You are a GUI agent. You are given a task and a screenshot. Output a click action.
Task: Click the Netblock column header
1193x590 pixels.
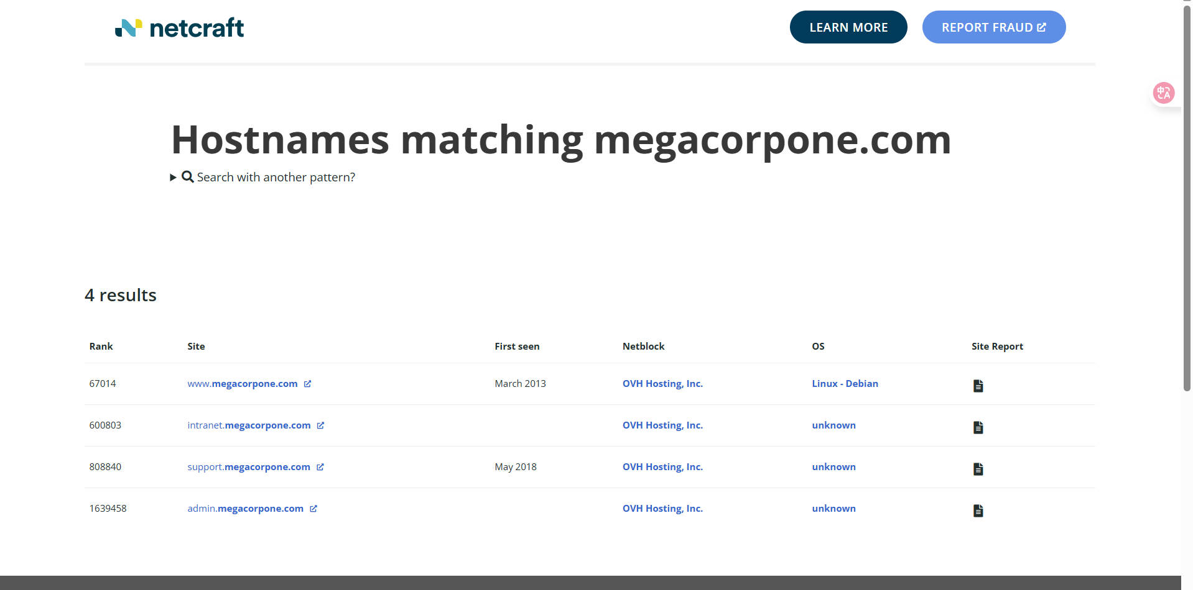tap(643, 347)
